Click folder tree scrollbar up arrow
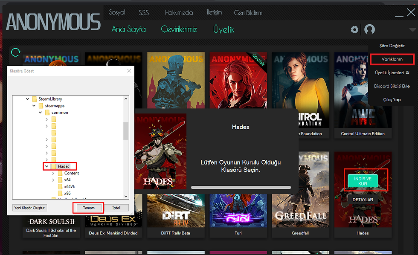Viewport: 418px width, 255px height. (126, 99)
